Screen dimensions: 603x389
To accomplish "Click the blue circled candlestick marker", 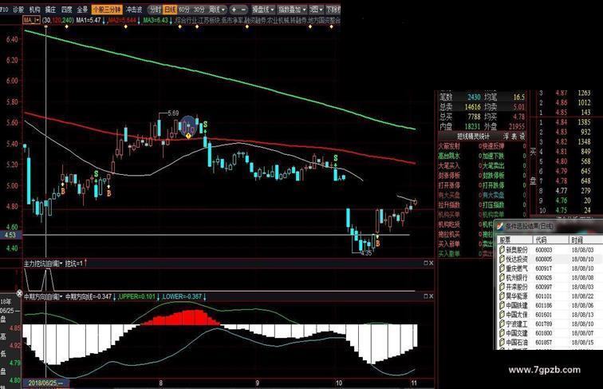I will coord(188,125).
